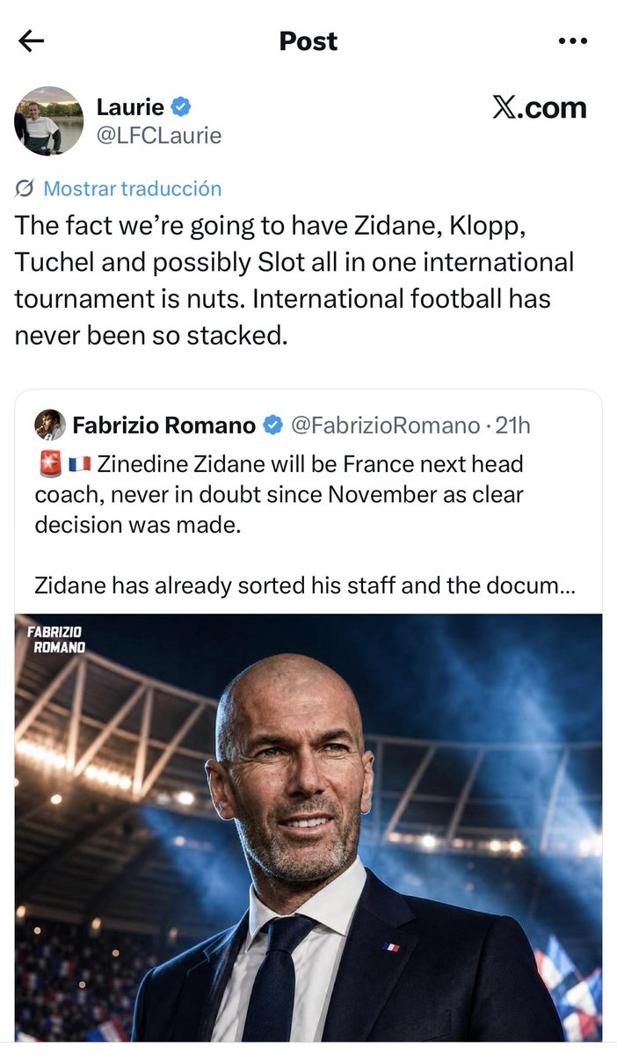Open Fabrizio Romano's small avatar
617x1055 pixels.
50,426
